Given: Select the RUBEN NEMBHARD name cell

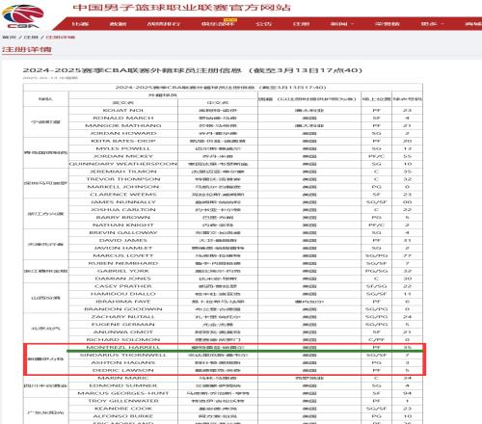Looking at the screenshot, I should (x=123, y=263).
